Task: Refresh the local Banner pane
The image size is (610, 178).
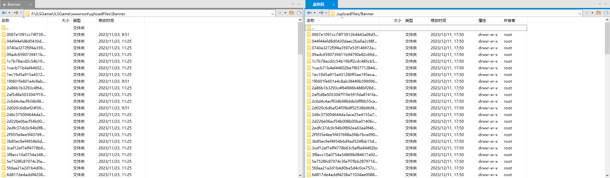Action: point(299,13)
